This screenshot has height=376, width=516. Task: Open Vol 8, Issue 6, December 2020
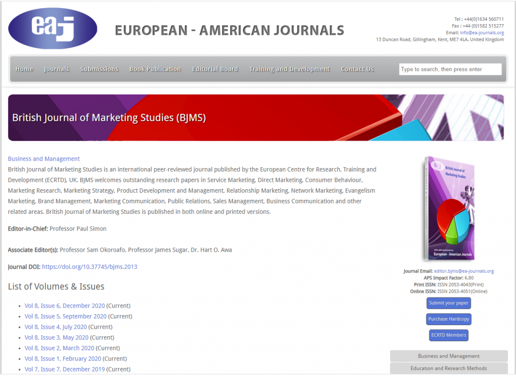pyautogui.click(x=64, y=306)
